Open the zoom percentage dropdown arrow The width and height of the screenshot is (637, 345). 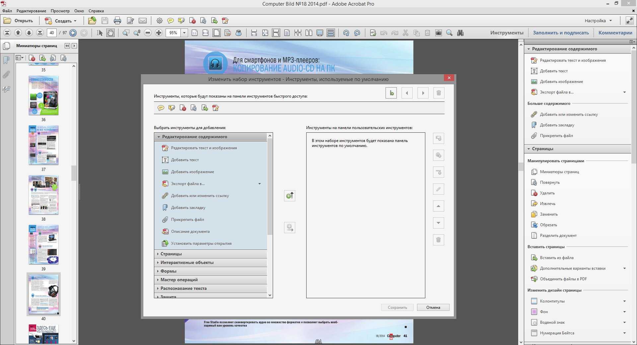pyautogui.click(x=184, y=33)
